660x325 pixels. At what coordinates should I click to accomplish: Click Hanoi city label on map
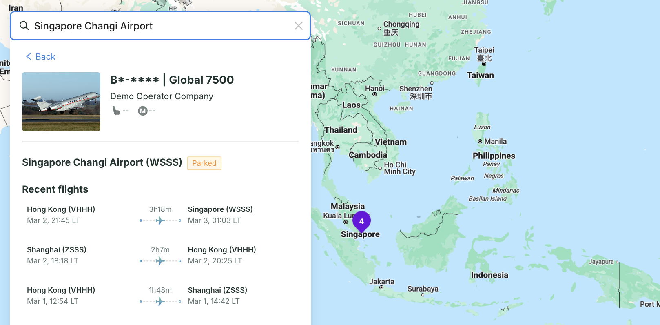(375, 89)
